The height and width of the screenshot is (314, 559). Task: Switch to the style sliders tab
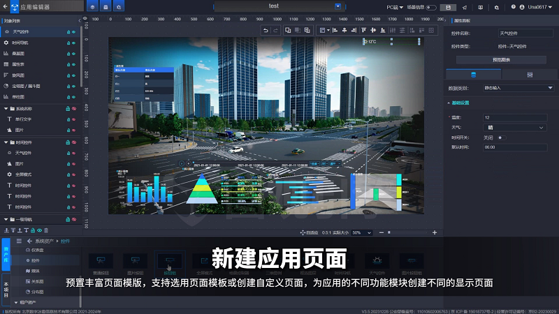click(530, 75)
